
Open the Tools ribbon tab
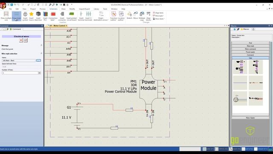(105, 9)
